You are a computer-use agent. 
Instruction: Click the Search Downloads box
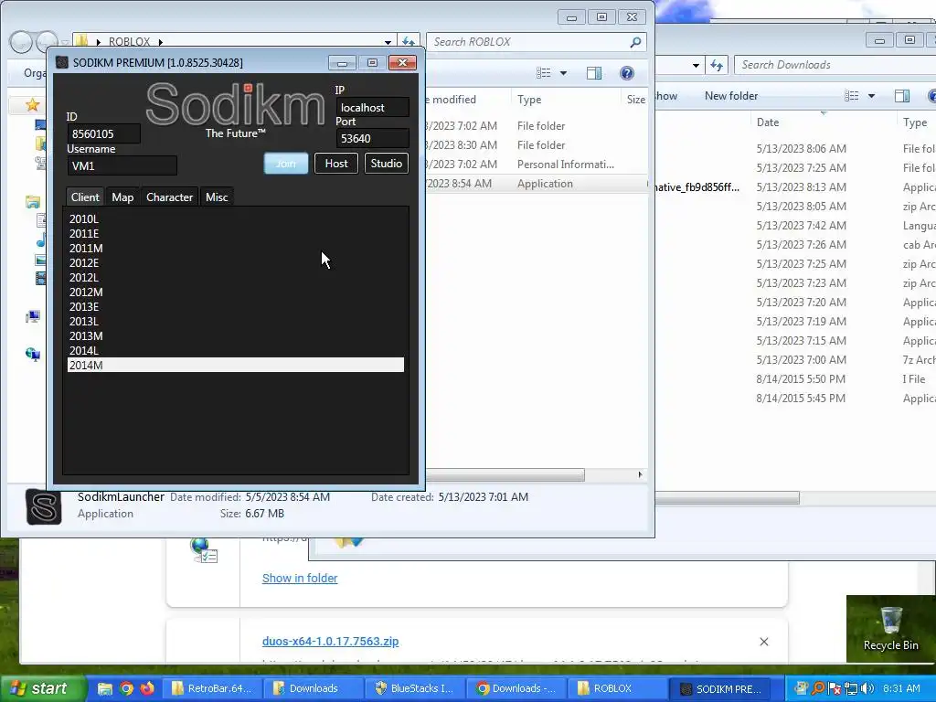coord(835,65)
